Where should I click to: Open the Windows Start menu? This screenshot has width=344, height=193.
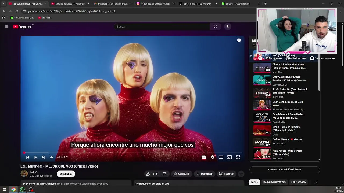tap(4, 190)
